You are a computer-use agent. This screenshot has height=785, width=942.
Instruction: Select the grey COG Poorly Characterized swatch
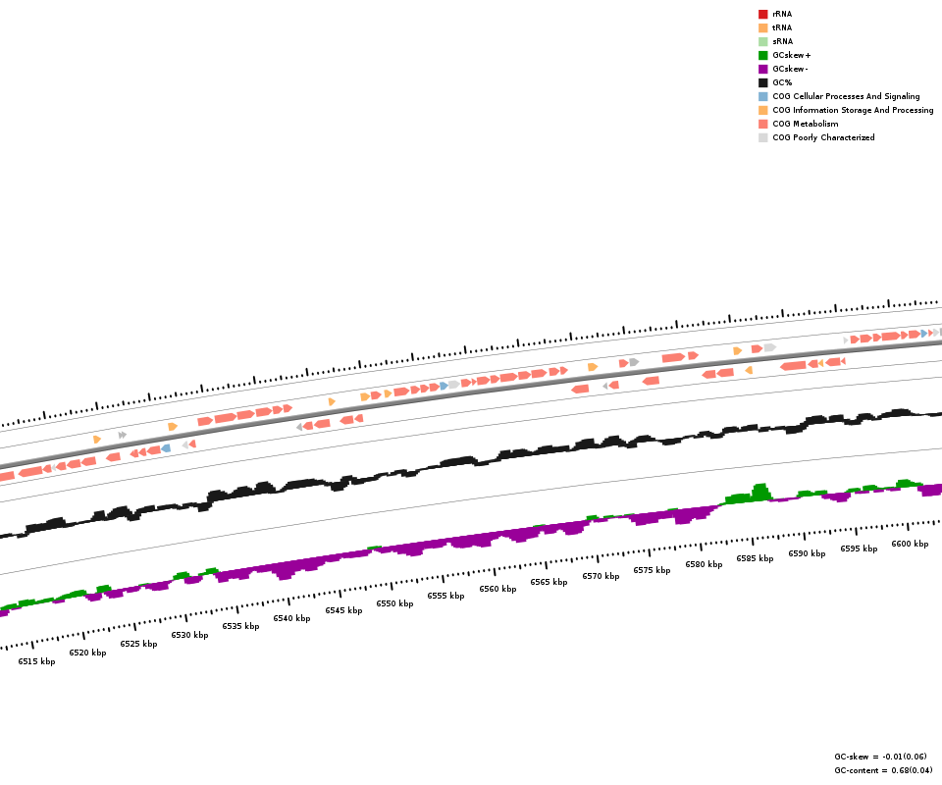click(x=762, y=137)
